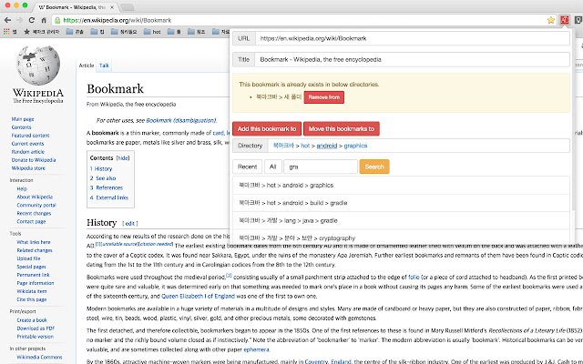Click the URL field in the popup
Screen dimensions: 583x364
(412, 38)
